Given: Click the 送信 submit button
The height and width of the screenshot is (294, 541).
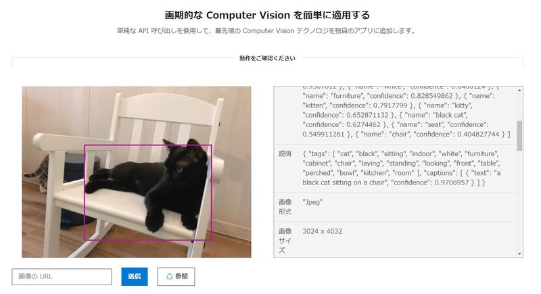Looking at the screenshot, I should point(134,276).
